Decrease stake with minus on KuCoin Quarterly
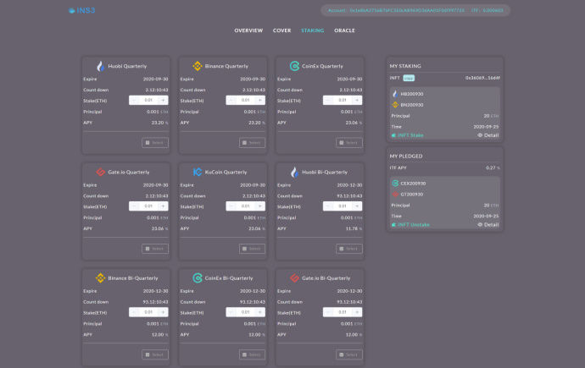Viewport: 585px width, 368px height. (231, 206)
